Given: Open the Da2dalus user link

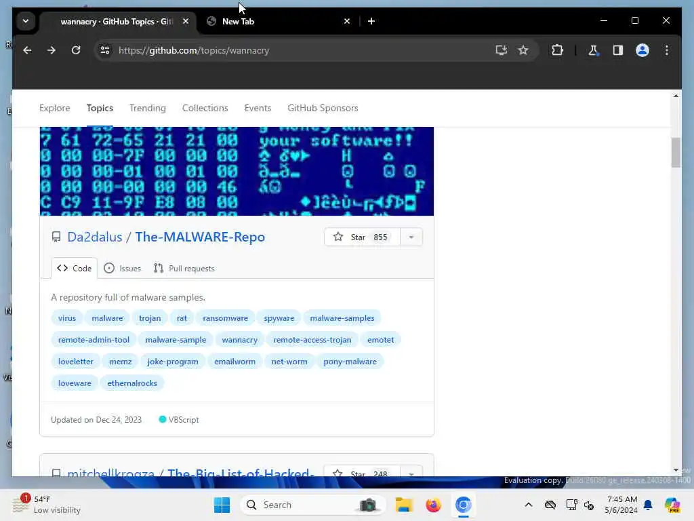Looking at the screenshot, I should click(x=94, y=237).
